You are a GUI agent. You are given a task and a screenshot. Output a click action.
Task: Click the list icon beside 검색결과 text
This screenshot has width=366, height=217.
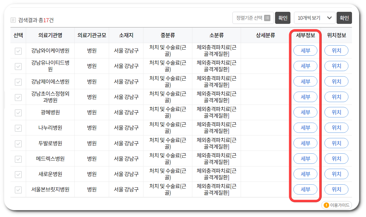point(13,20)
